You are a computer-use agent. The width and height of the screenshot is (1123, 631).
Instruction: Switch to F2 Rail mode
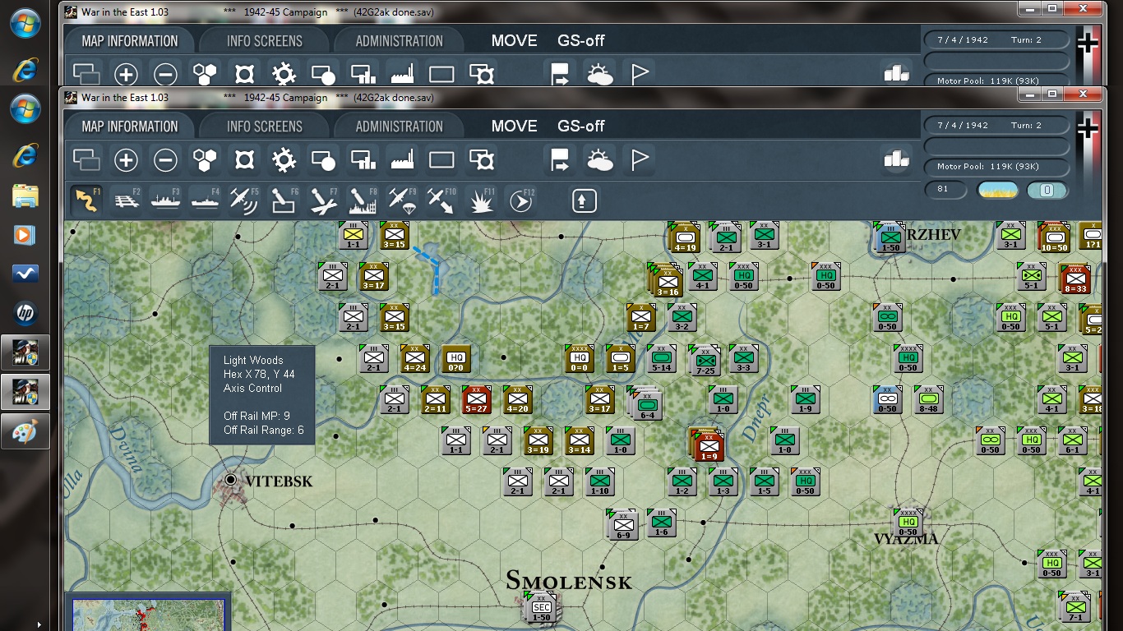click(126, 200)
